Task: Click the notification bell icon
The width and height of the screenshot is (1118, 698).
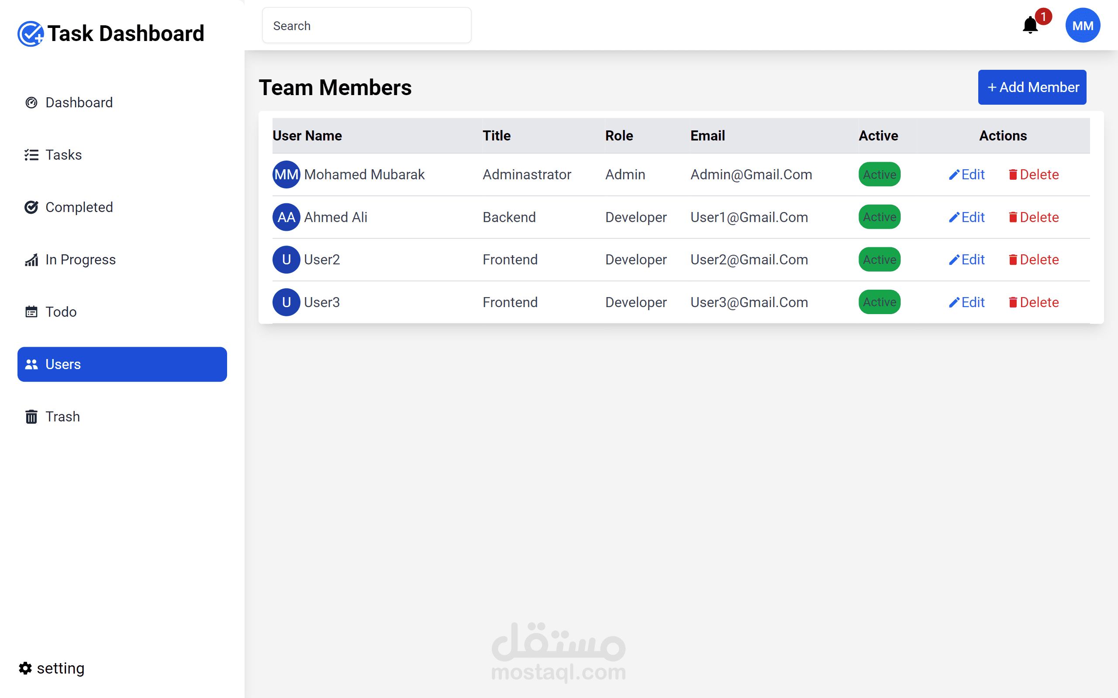Action: [1030, 25]
